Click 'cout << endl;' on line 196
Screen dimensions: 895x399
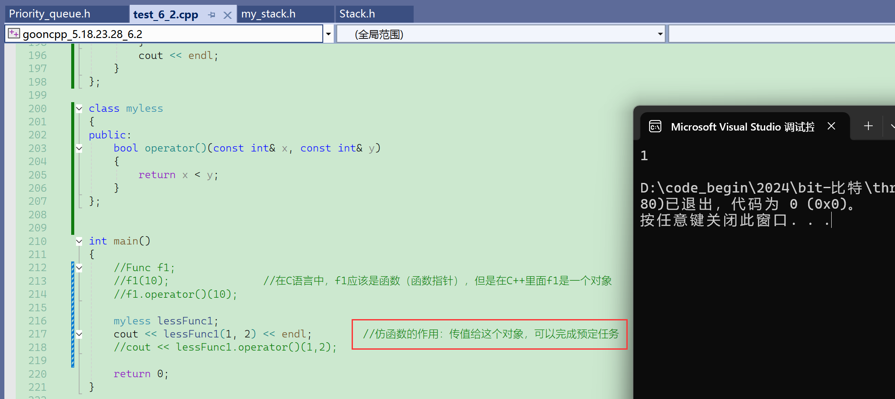point(178,56)
